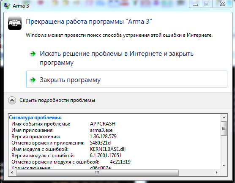Click the horizontal scroll-right arrow
235x183 pixels.
pyautogui.click(x=216, y=173)
